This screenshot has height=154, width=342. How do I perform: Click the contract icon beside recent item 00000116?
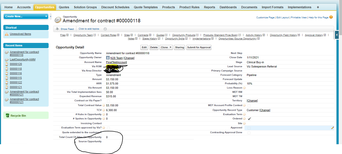[x=7, y=73]
